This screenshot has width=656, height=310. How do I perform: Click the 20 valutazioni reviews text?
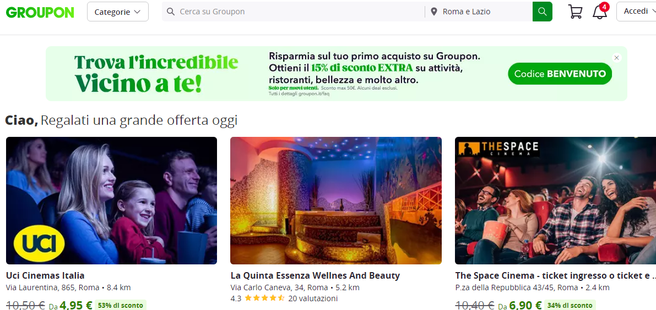click(x=313, y=298)
